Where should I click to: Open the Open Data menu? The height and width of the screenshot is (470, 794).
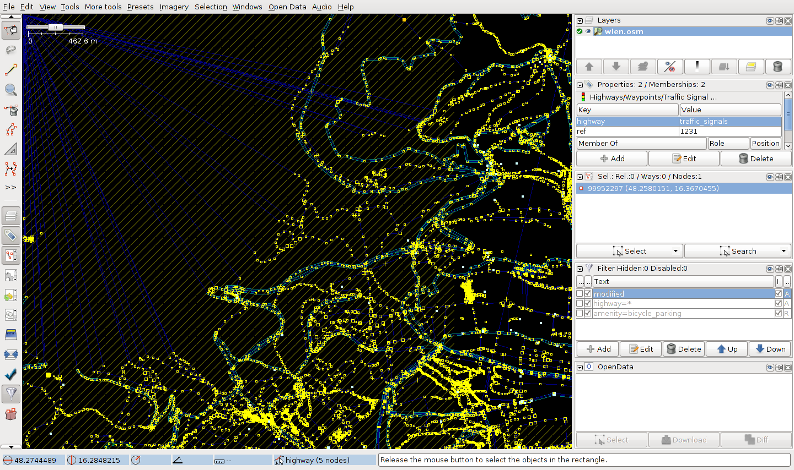tap(287, 7)
